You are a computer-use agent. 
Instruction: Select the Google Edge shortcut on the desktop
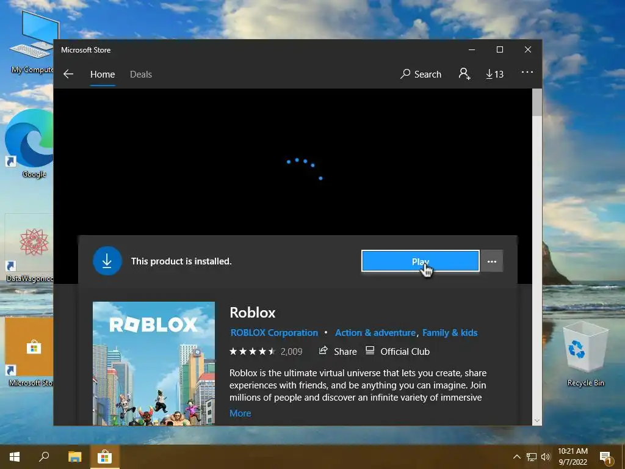tap(29, 144)
